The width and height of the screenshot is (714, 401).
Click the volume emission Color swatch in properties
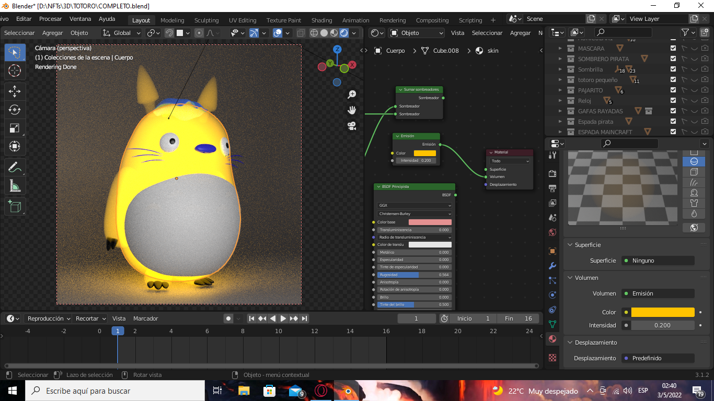[663, 312]
